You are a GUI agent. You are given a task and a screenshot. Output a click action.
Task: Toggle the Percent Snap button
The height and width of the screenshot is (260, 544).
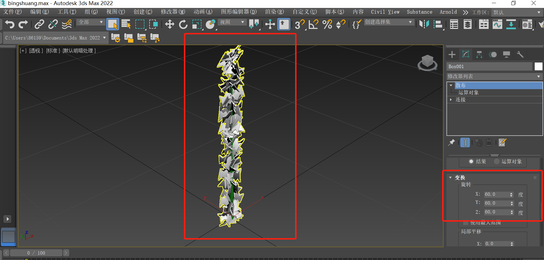tap(327, 24)
